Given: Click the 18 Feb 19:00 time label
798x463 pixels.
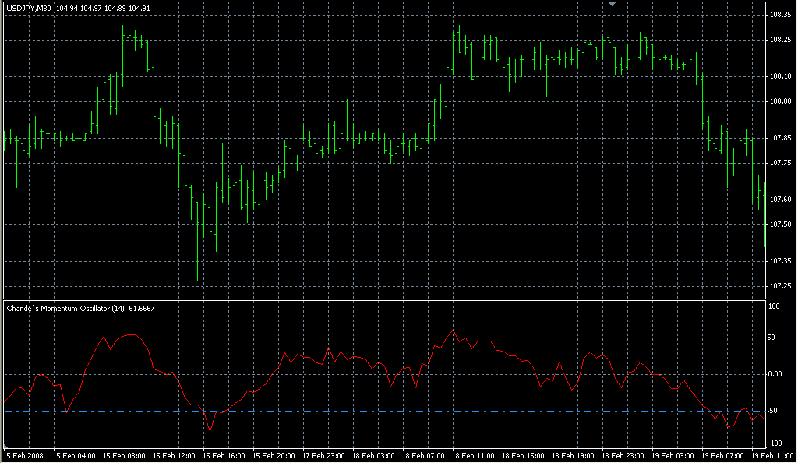Looking at the screenshot, I should (x=572, y=456).
